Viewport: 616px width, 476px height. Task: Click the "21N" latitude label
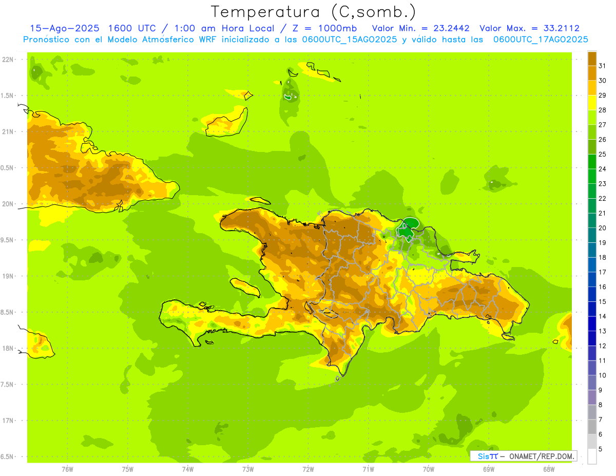tap(8, 131)
